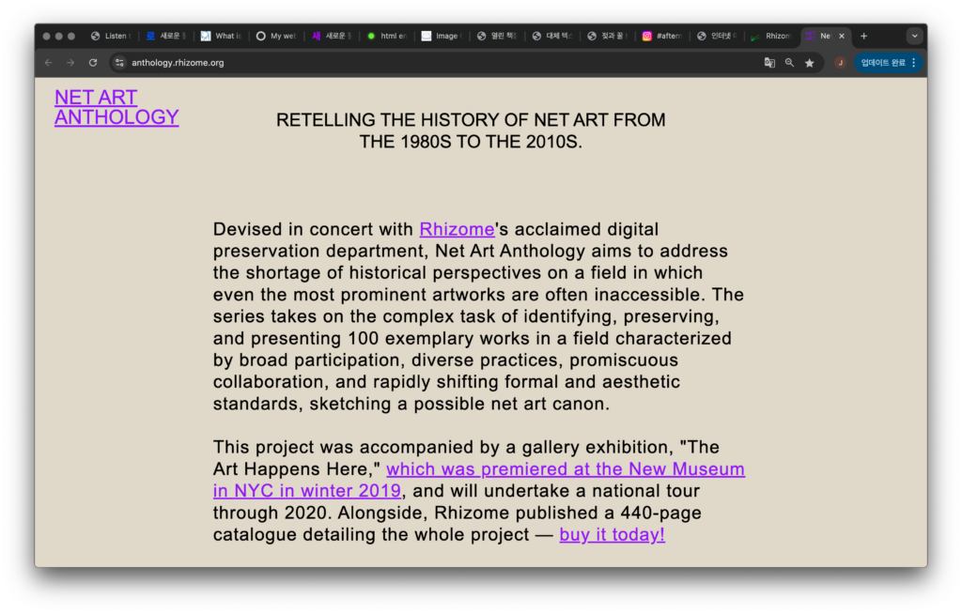This screenshot has height=613, width=962.
Task: Open the 'buy it today!' link
Action: (612, 535)
